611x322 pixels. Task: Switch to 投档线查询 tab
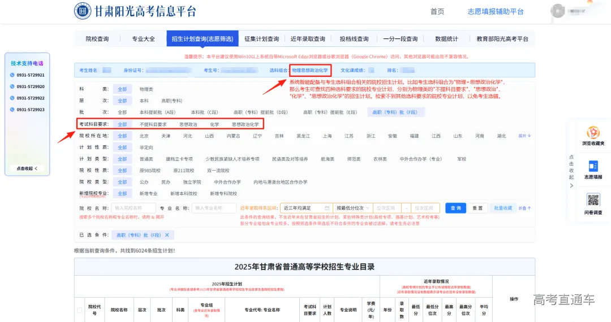click(354, 39)
